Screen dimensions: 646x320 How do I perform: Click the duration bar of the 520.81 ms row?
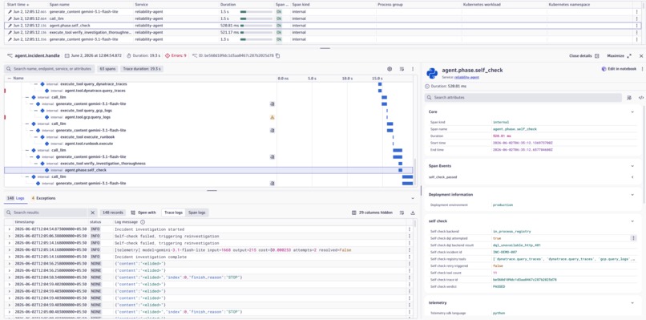[x=256, y=26]
